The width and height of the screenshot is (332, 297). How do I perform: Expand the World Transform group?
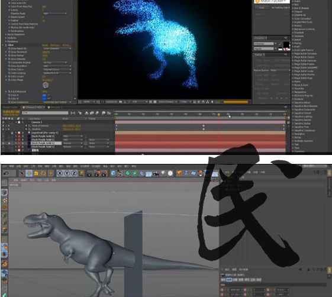[x=6, y=34]
